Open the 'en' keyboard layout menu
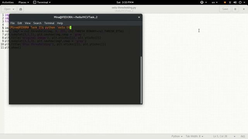This screenshot has height=139, width=248. 215,2
